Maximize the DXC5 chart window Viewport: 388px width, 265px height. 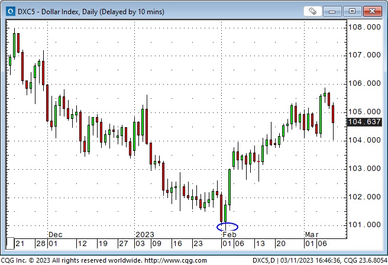tap(352, 11)
